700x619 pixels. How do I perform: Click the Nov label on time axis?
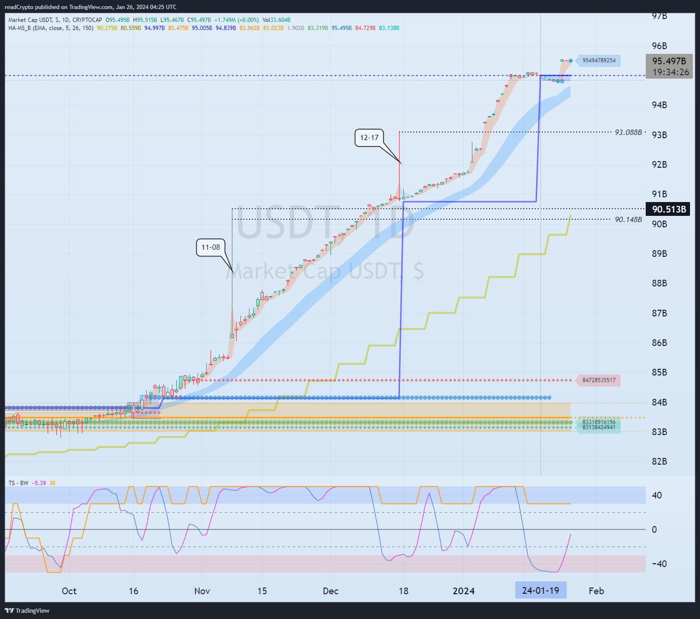202,591
